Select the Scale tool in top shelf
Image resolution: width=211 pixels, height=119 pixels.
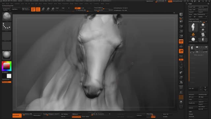point(48,9)
